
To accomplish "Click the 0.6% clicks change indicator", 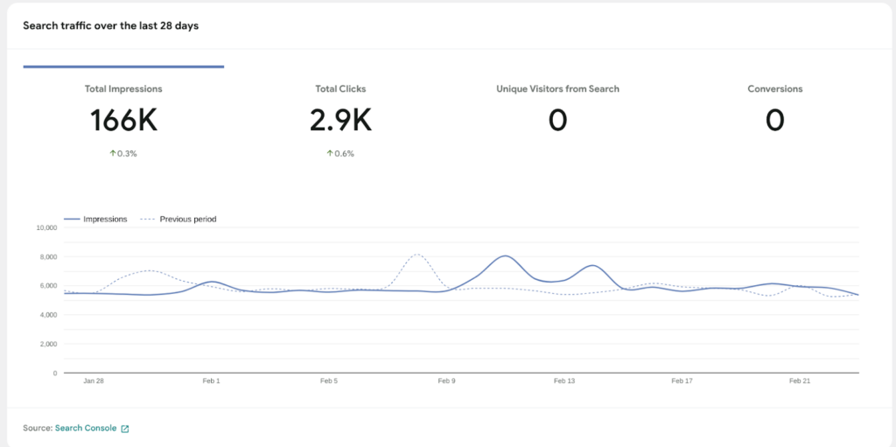I will 345,154.
